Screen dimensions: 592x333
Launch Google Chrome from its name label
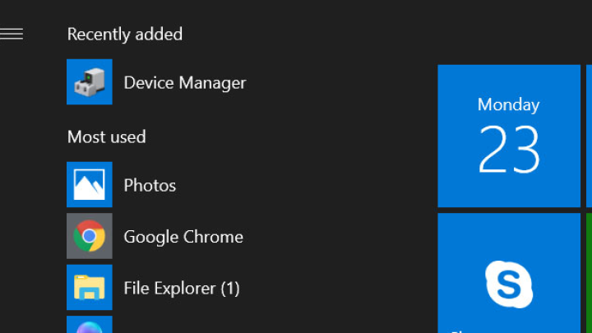183,237
